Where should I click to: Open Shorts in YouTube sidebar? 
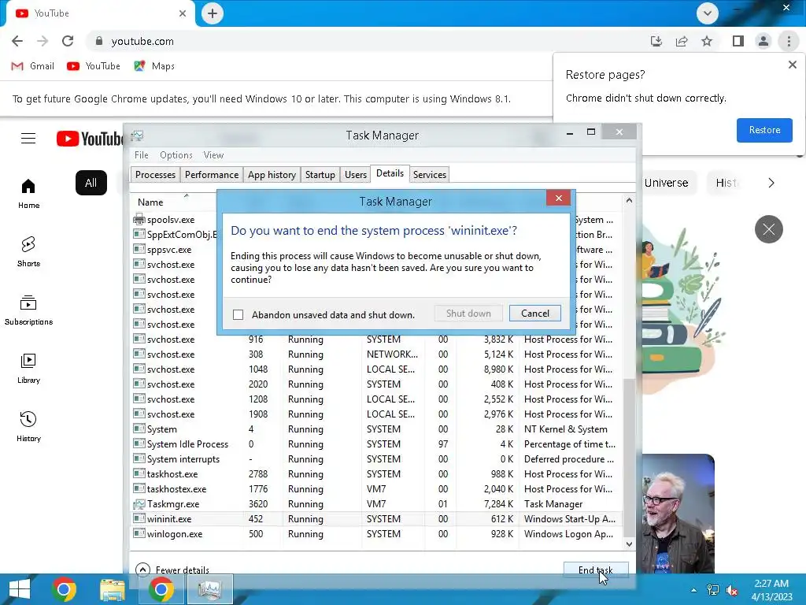28,251
